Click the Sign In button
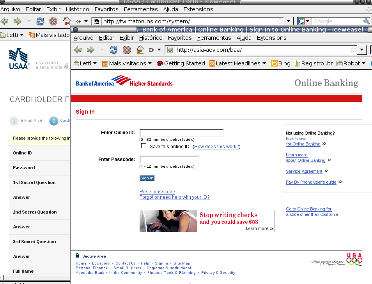Viewport: 372px width, 284px height. (147, 178)
